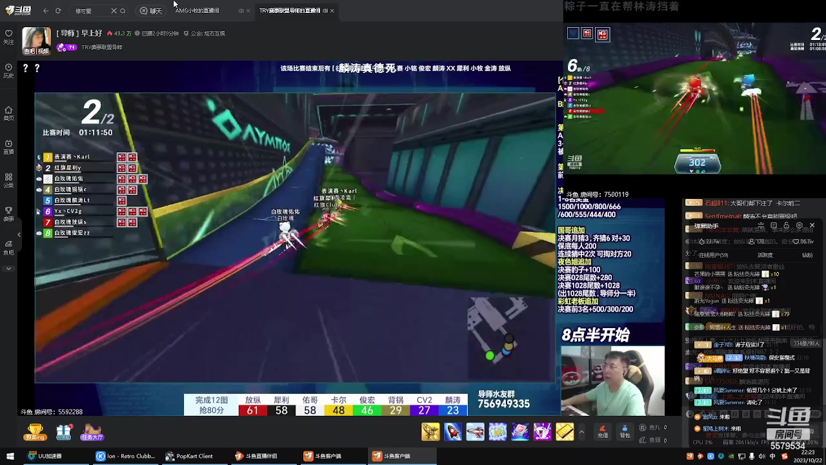The height and width of the screenshot is (465, 826).
Task: Open the 背包 backpack button
Action: (625, 432)
